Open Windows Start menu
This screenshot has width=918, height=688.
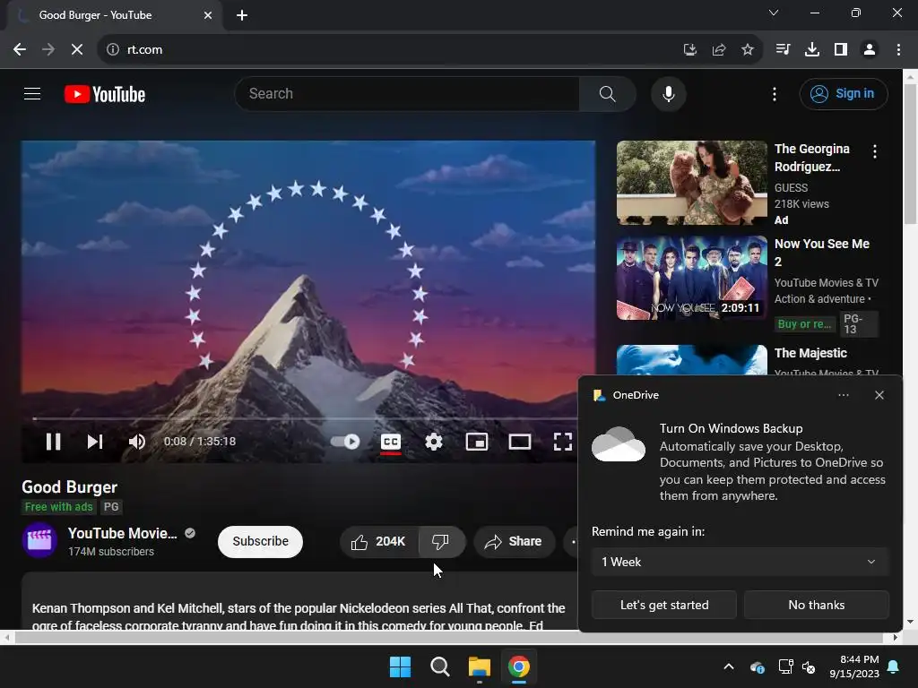tap(400, 666)
